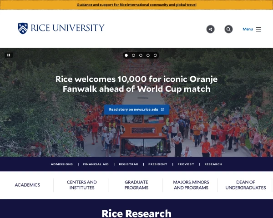
Task: Switch to the third carousel slide dot
Action: point(141,55)
